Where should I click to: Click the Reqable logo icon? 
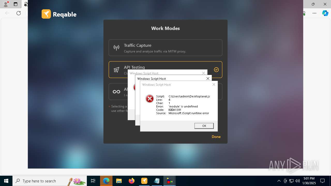click(x=46, y=14)
